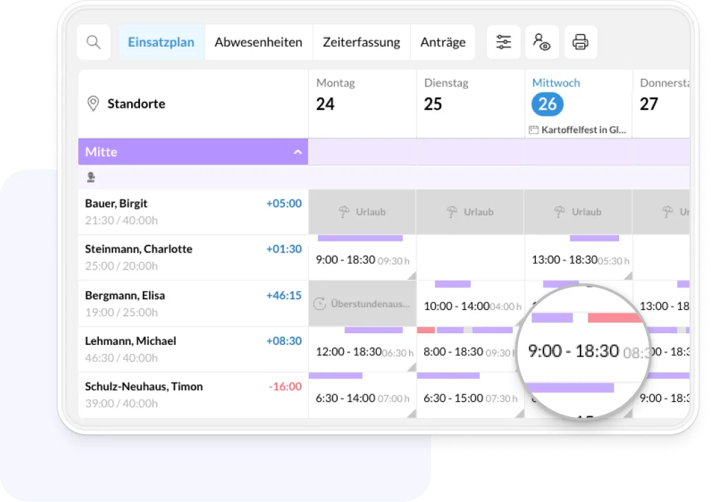Click the +46:15 overtime balance

click(284, 296)
